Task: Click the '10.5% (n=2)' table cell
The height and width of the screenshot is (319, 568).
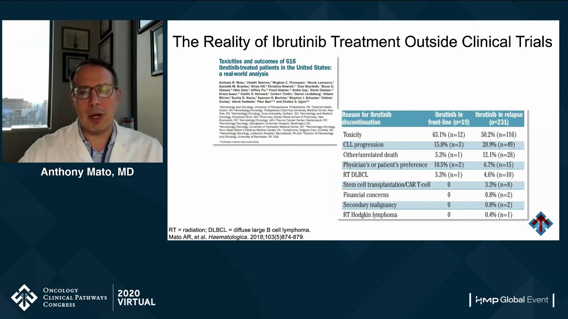Action: point(449,165)
